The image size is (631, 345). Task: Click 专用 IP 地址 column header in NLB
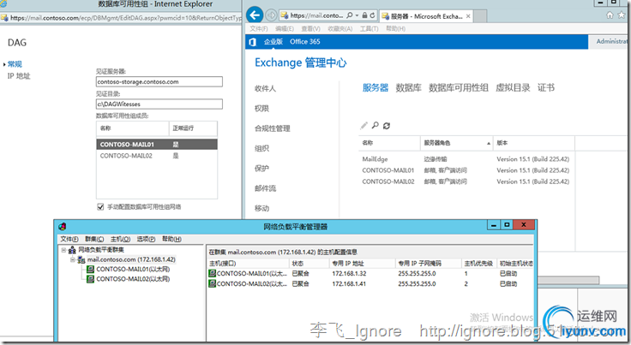[x=362, y=264]
